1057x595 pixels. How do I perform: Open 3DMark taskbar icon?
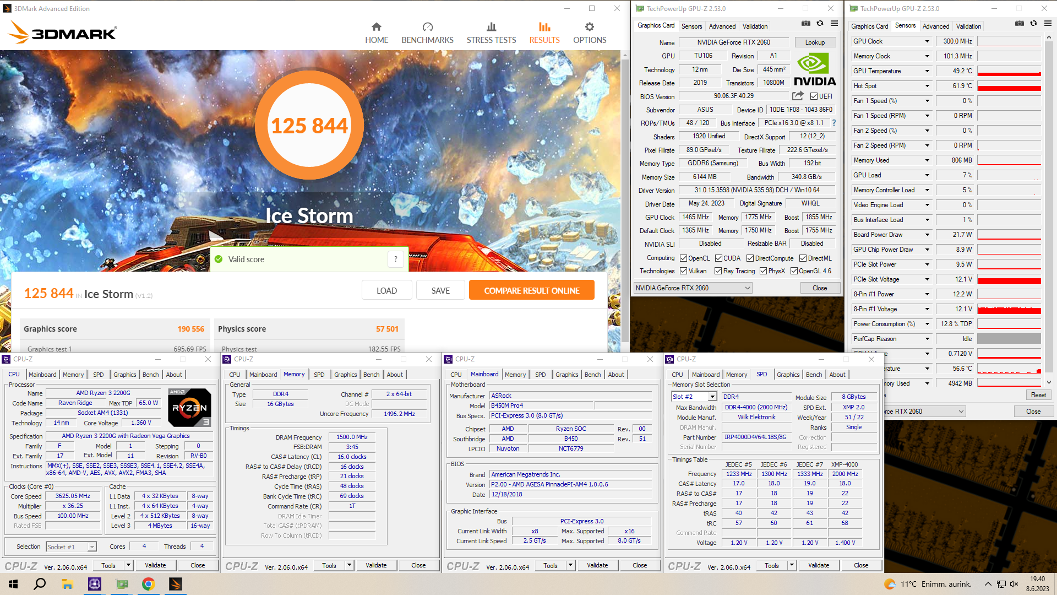[x=175, y=584]
